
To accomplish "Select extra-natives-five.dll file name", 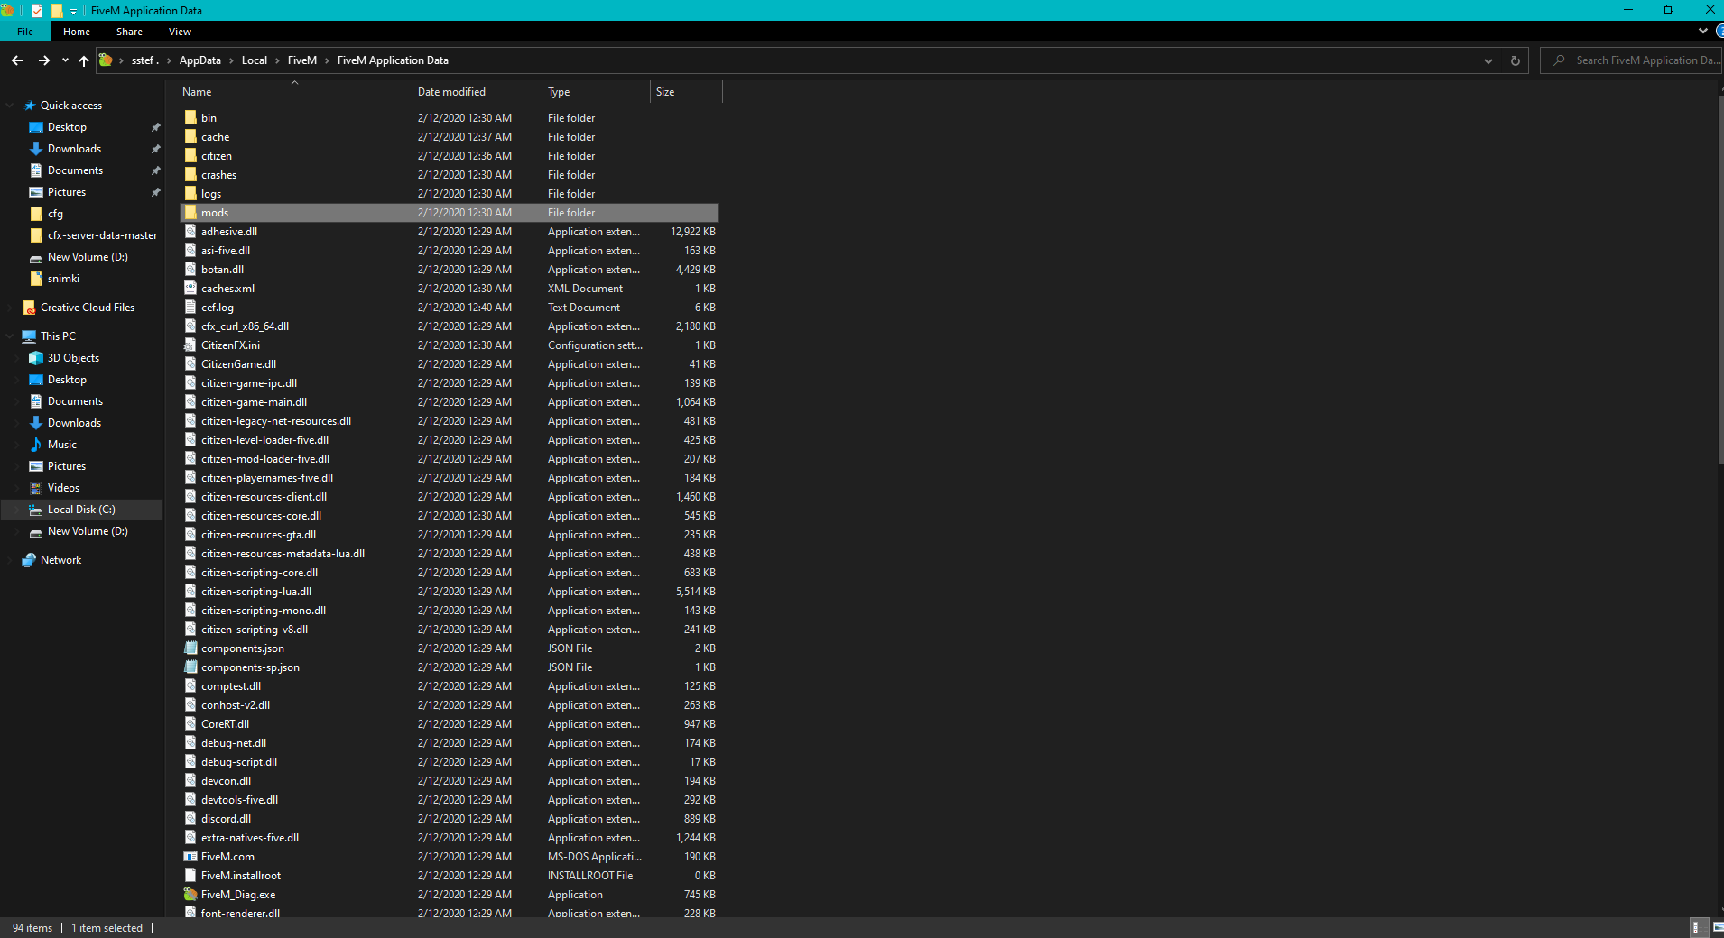I will tap(250, 838).
